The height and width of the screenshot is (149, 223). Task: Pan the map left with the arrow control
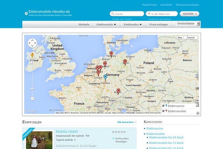[x=30, y=43]
